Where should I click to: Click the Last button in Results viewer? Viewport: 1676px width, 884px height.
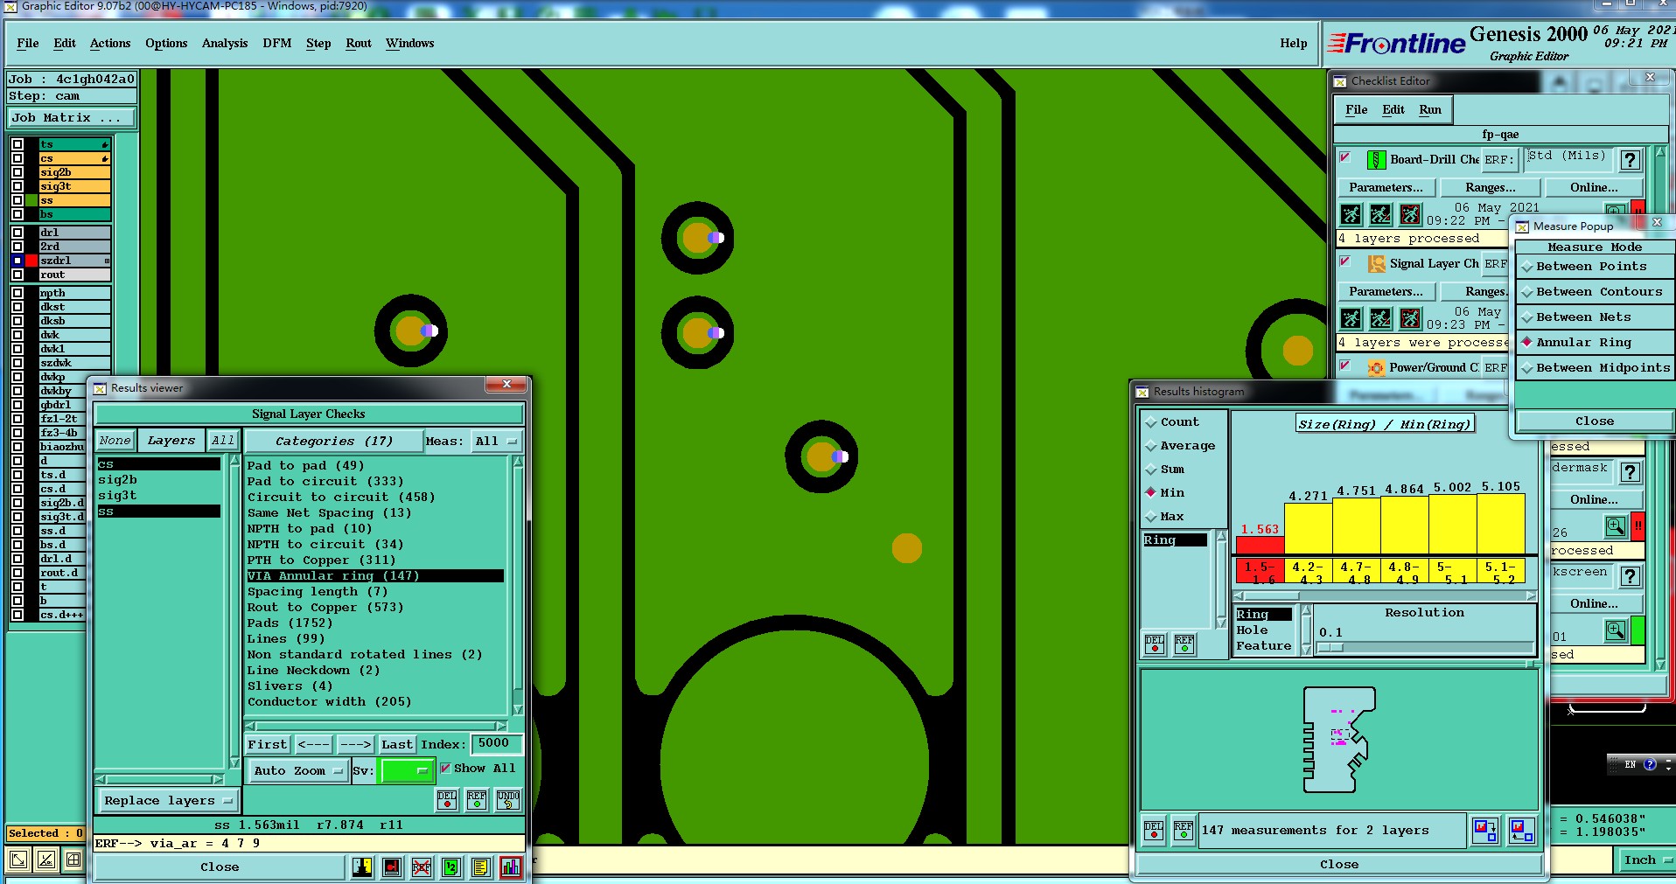(x=396, y=745)
